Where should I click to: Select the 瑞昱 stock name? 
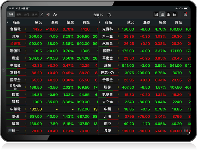[x=107, y=65]
